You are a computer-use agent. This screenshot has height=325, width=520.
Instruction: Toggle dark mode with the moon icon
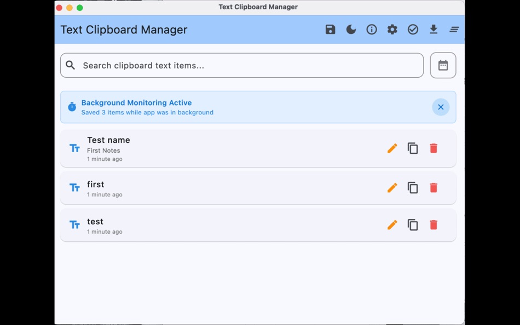point(351,30)
